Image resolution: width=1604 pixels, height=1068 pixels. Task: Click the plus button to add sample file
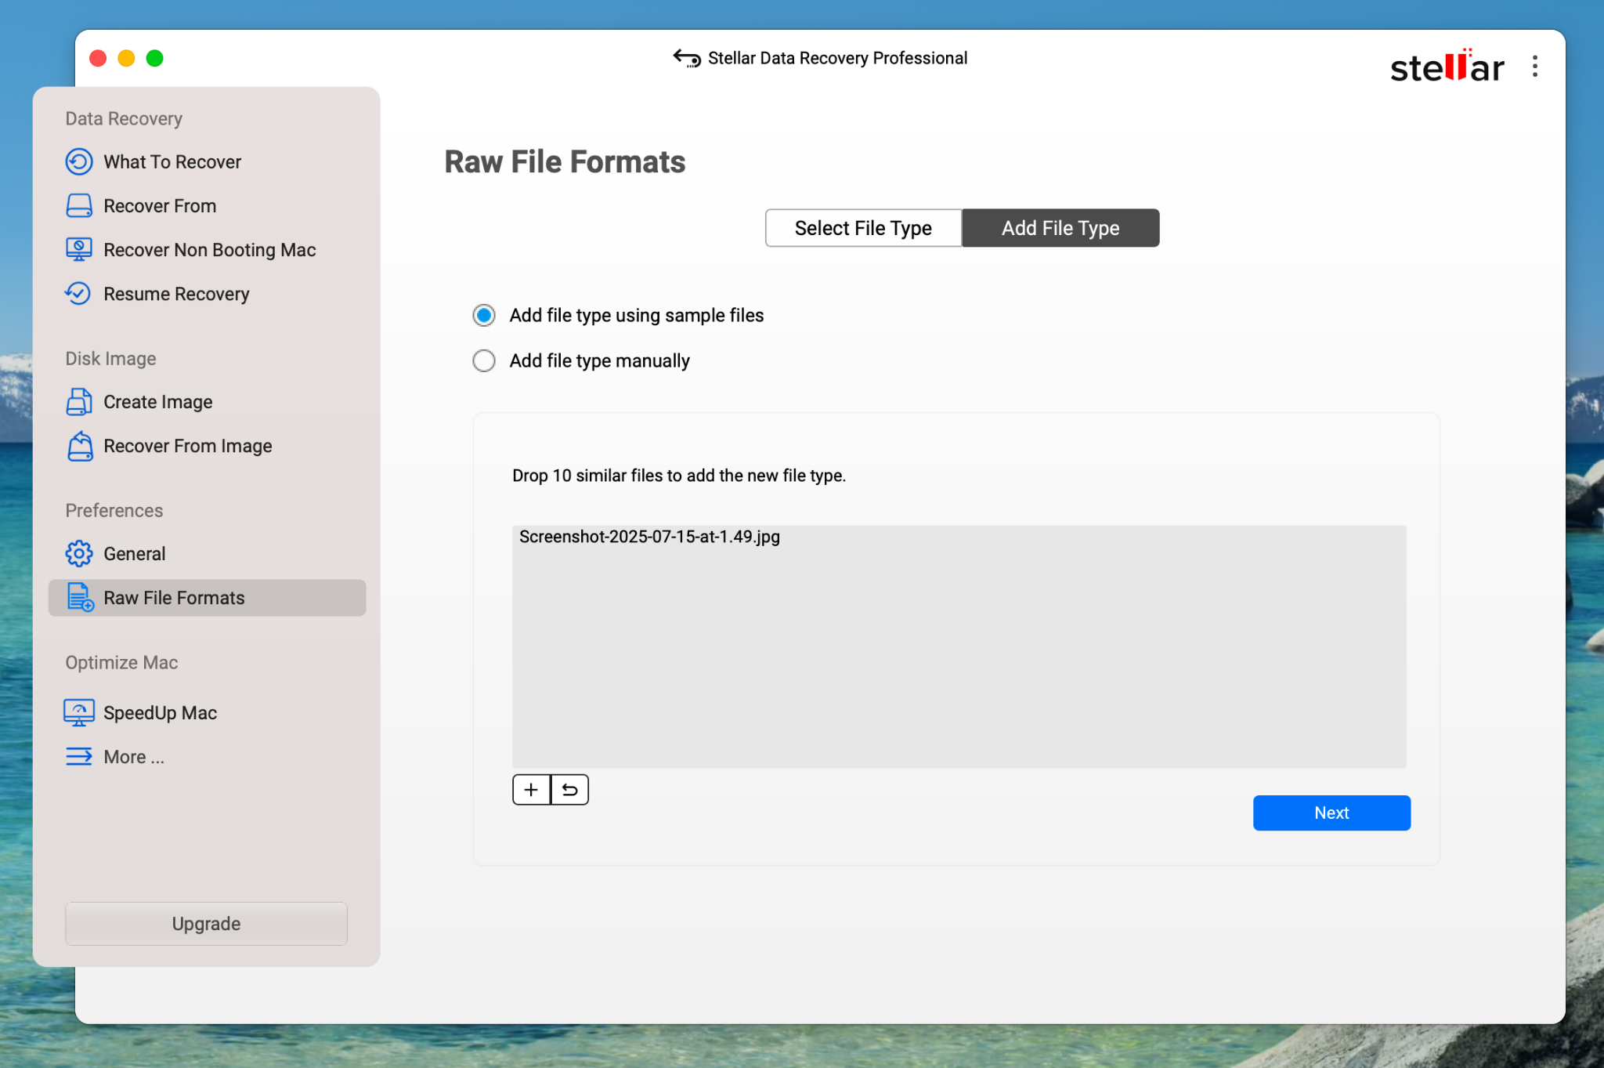coord(531,790)
